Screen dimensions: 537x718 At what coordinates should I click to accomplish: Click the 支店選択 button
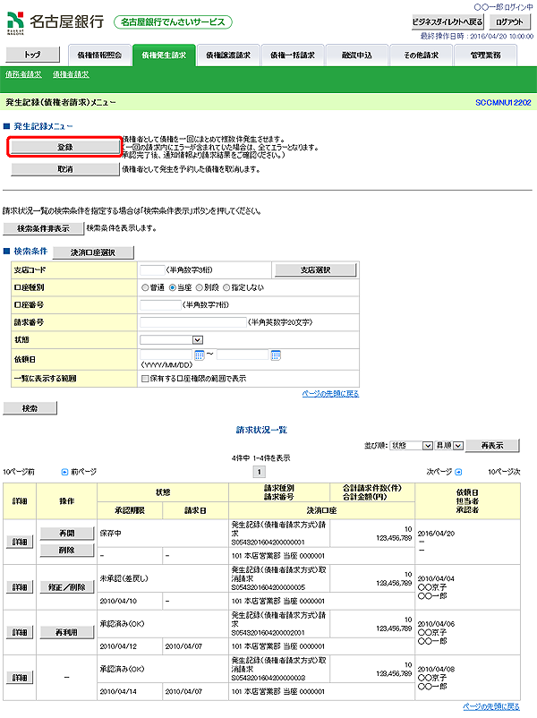(315, 270)
